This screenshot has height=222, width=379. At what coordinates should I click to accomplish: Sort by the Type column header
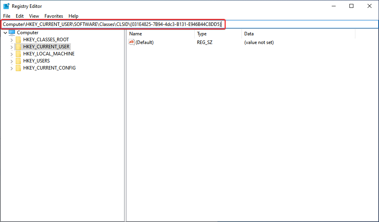point(218,34)
